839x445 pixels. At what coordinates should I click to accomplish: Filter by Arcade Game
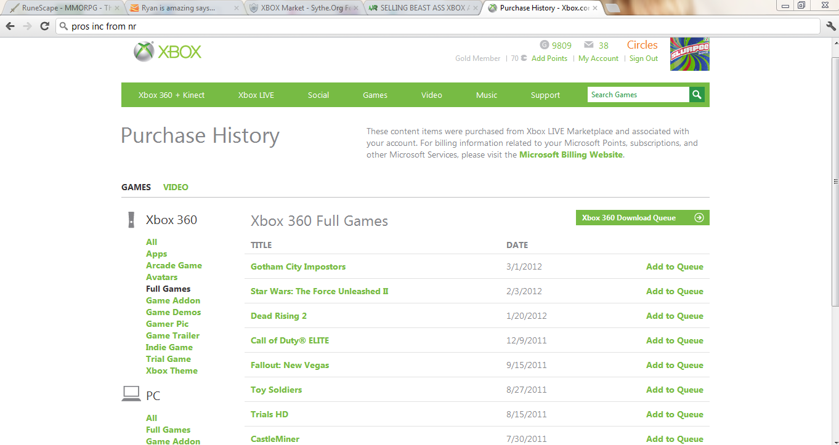(x=174, y=265)
